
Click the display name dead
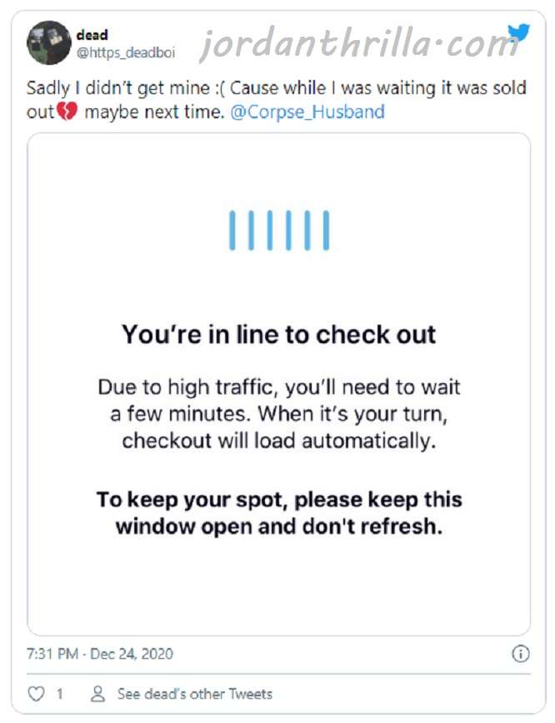[92, 35]
